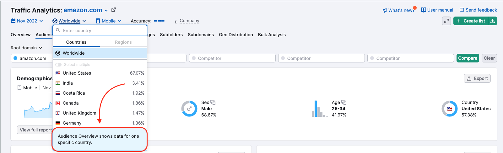Screen dimensions: 503x153
Task: Click the Age bar chart icon
Action: [x=320, y=109]
